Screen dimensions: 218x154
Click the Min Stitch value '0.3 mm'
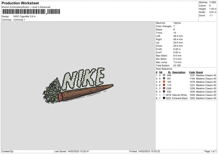pyautogui.click(x=177, y=59)
